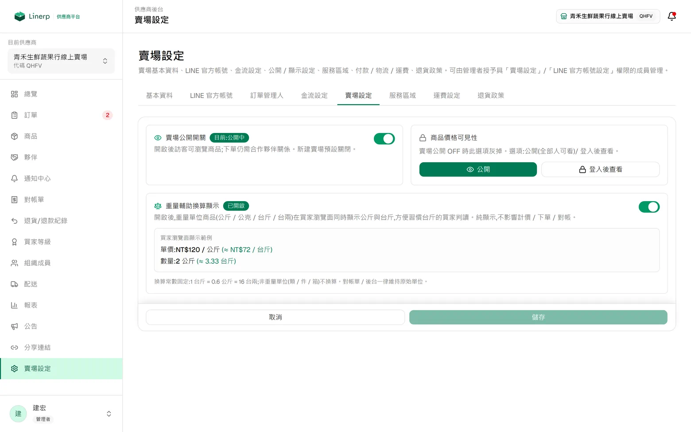Click the 通知中心 bell icon in sidebar
This screenshot has width=691, height=432.
pyautogui.click(x=14, y=179)
